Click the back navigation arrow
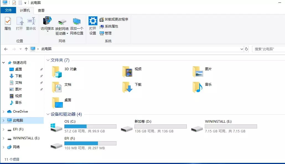Viewport: 285px width, 164px height. 6,49
